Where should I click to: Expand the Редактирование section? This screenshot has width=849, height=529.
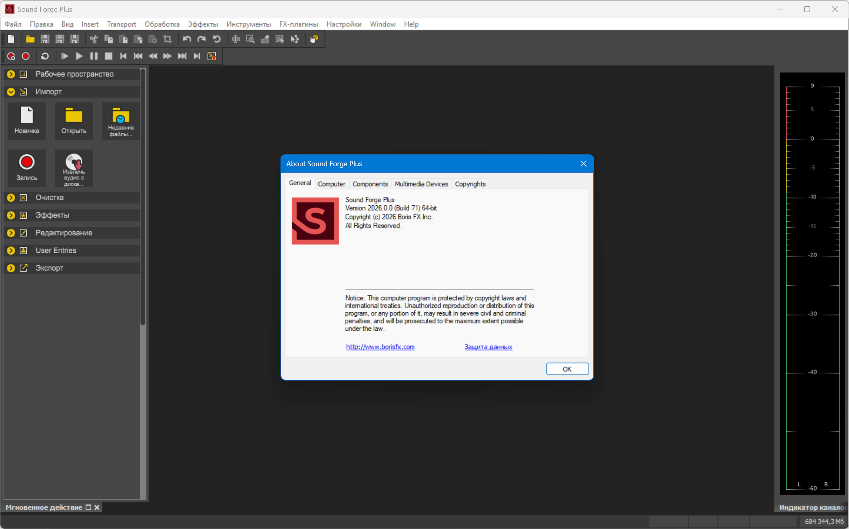11,233
